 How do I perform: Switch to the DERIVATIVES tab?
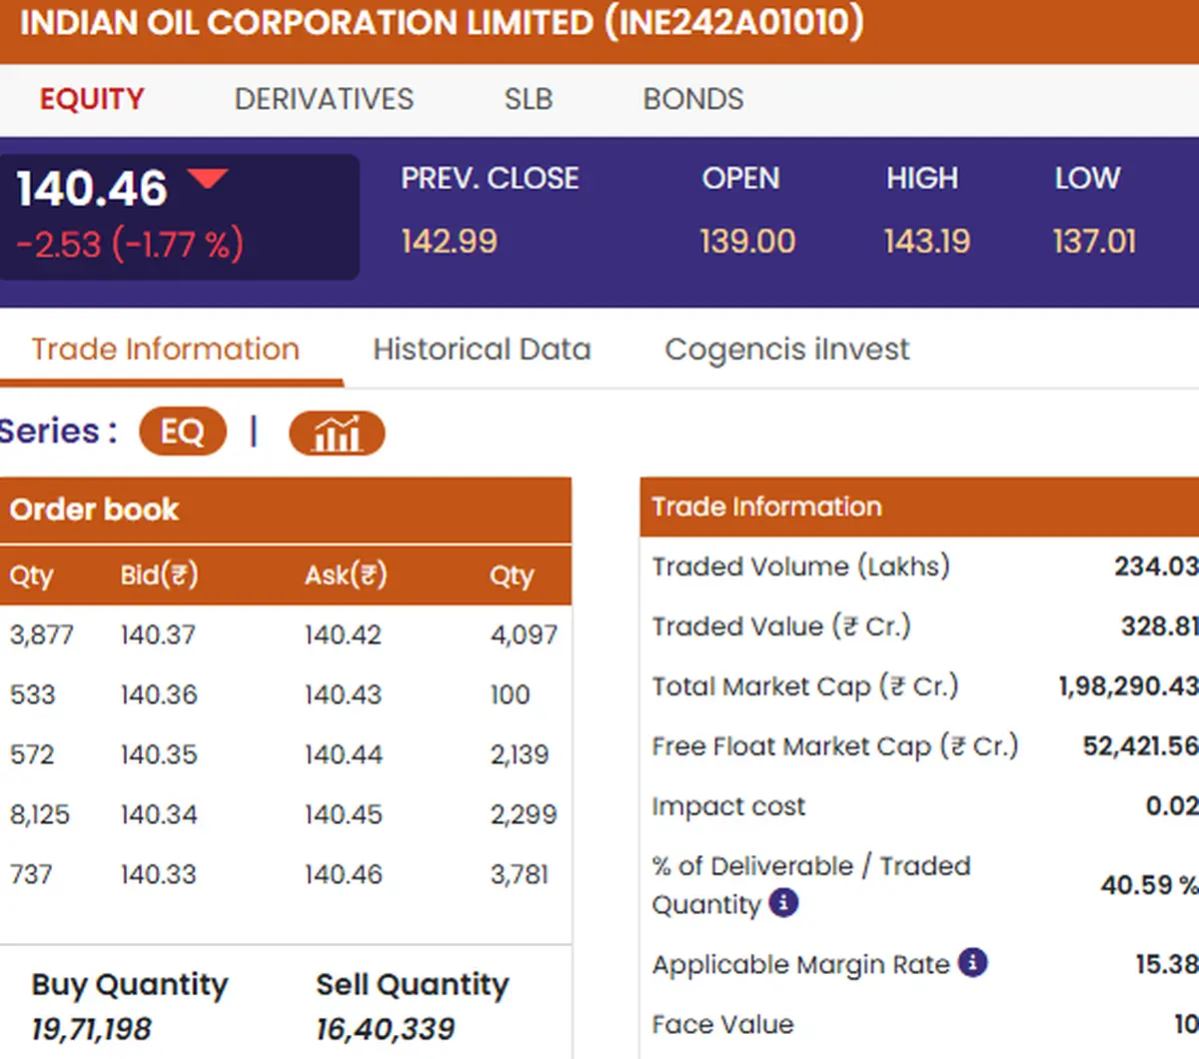324,99
